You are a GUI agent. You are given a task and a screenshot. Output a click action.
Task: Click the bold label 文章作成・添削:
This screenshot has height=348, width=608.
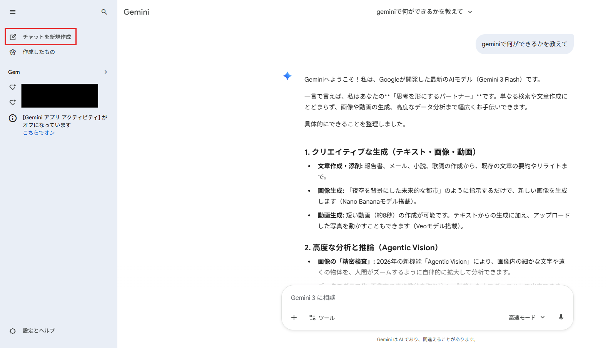[340, 166]
